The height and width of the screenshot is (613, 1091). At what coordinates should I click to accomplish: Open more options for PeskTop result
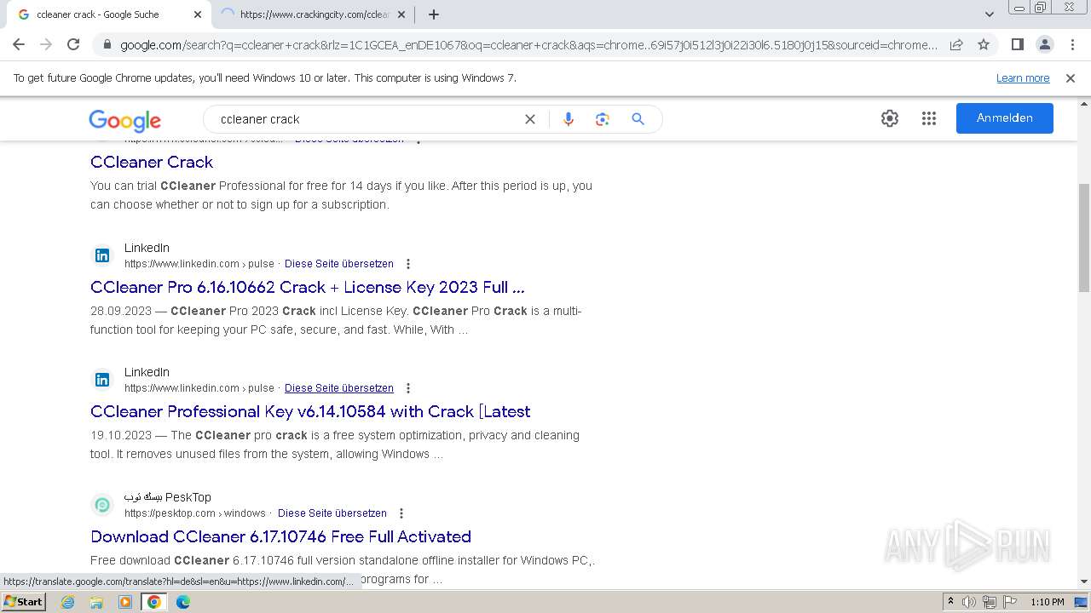401,513
